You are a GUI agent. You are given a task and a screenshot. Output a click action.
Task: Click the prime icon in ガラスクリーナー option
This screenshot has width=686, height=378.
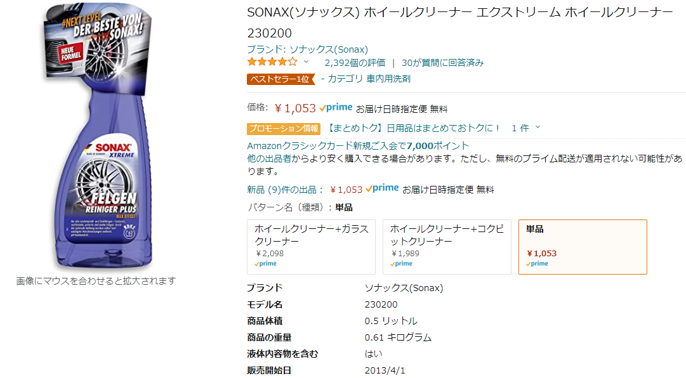[265, 263]
